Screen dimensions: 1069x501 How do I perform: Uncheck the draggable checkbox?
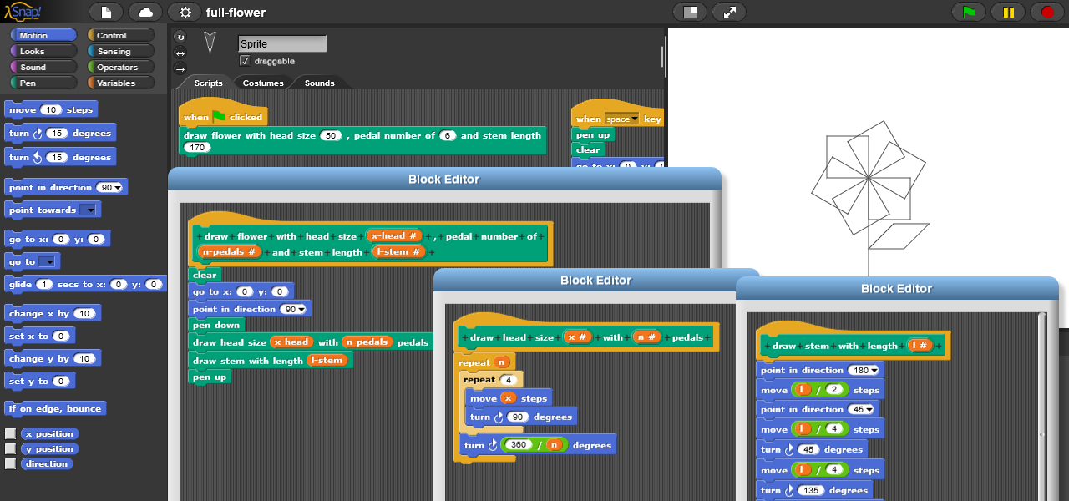pos(245,61)
